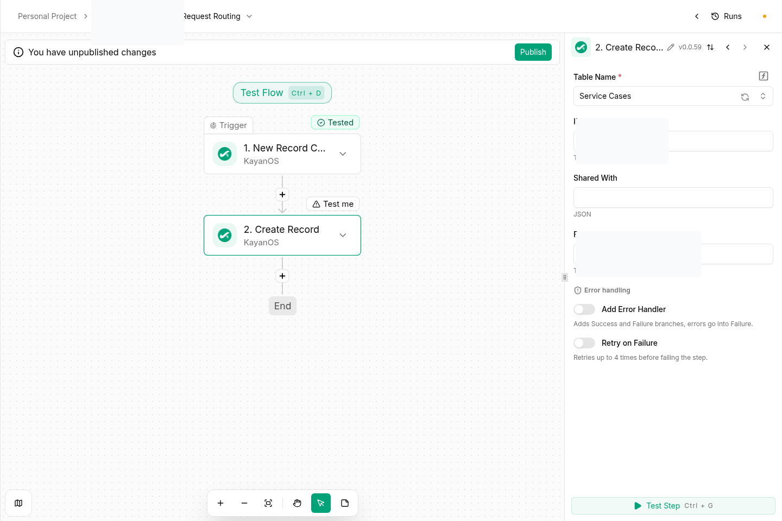Viewport: 782px width, 521px height.
Task: Open the Table Name dropdown
Action: (x=673, y=96)
